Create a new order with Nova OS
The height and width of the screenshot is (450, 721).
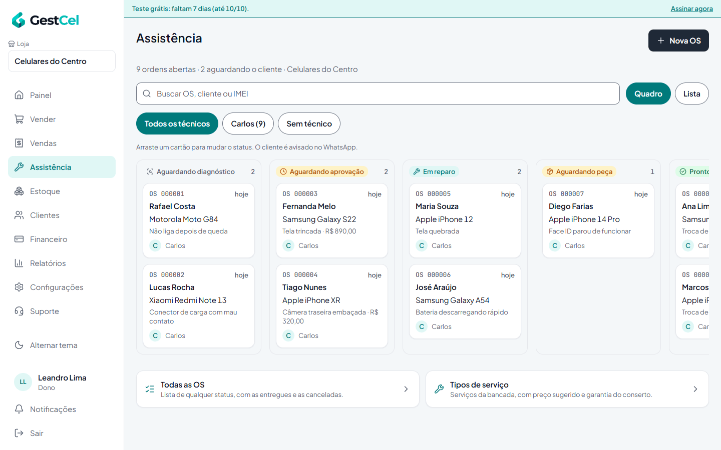(678, 40)
